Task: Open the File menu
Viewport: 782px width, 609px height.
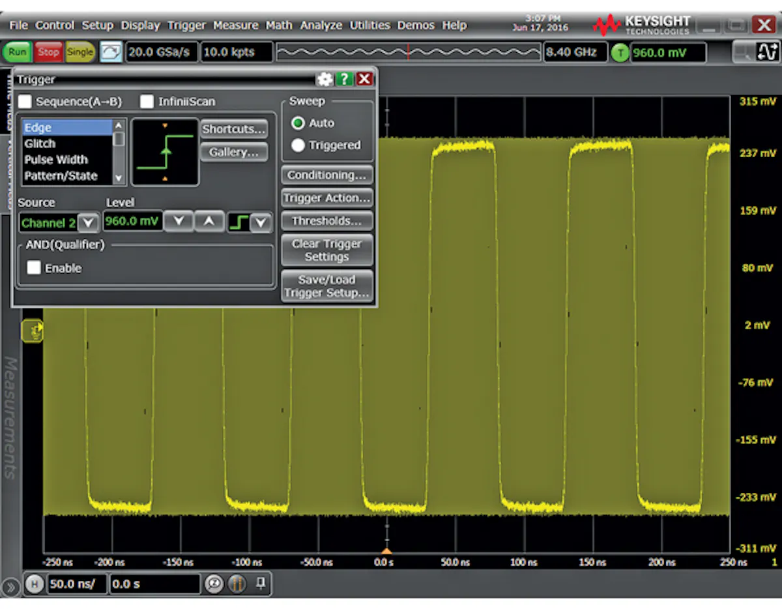Action: [18, 25]
